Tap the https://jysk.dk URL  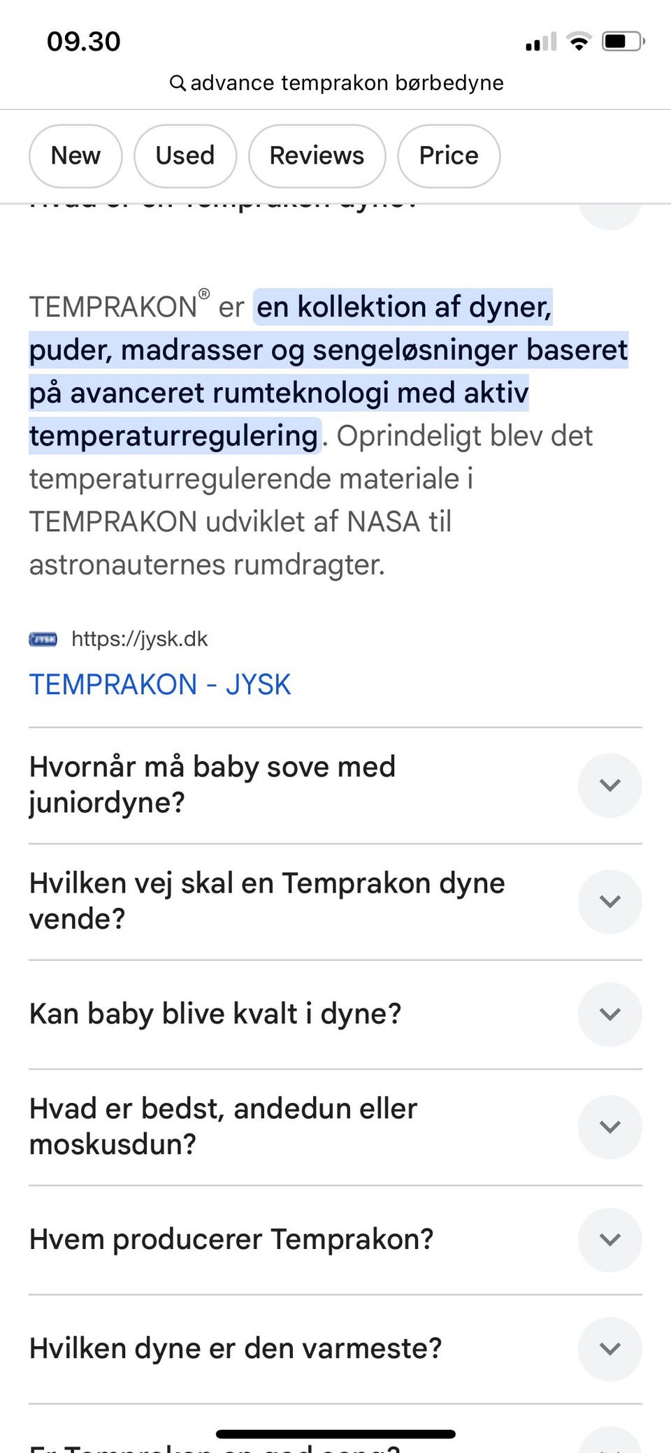click(140, 639)
